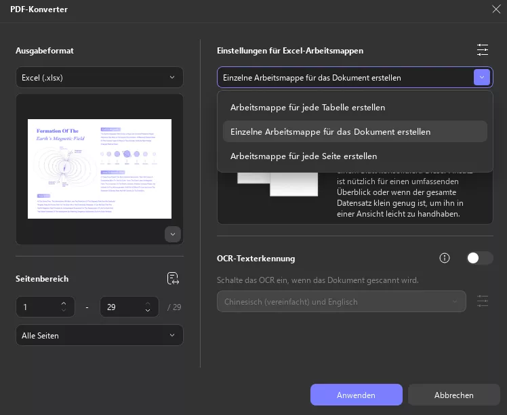Collapse the Excel workbook settings dropdown arrow

click(482, 77)
